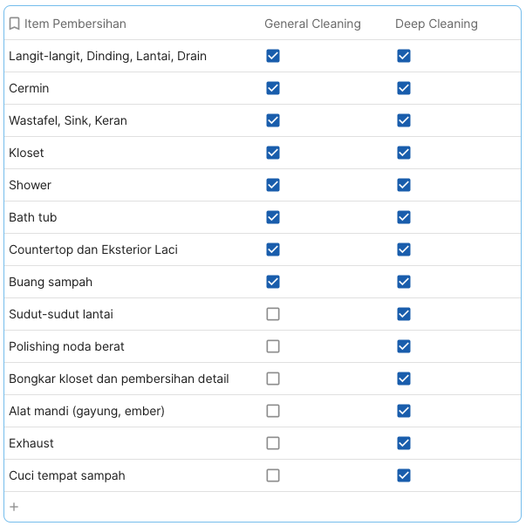Disable Deep Cleaning for Bath tub

coord(404,217)
